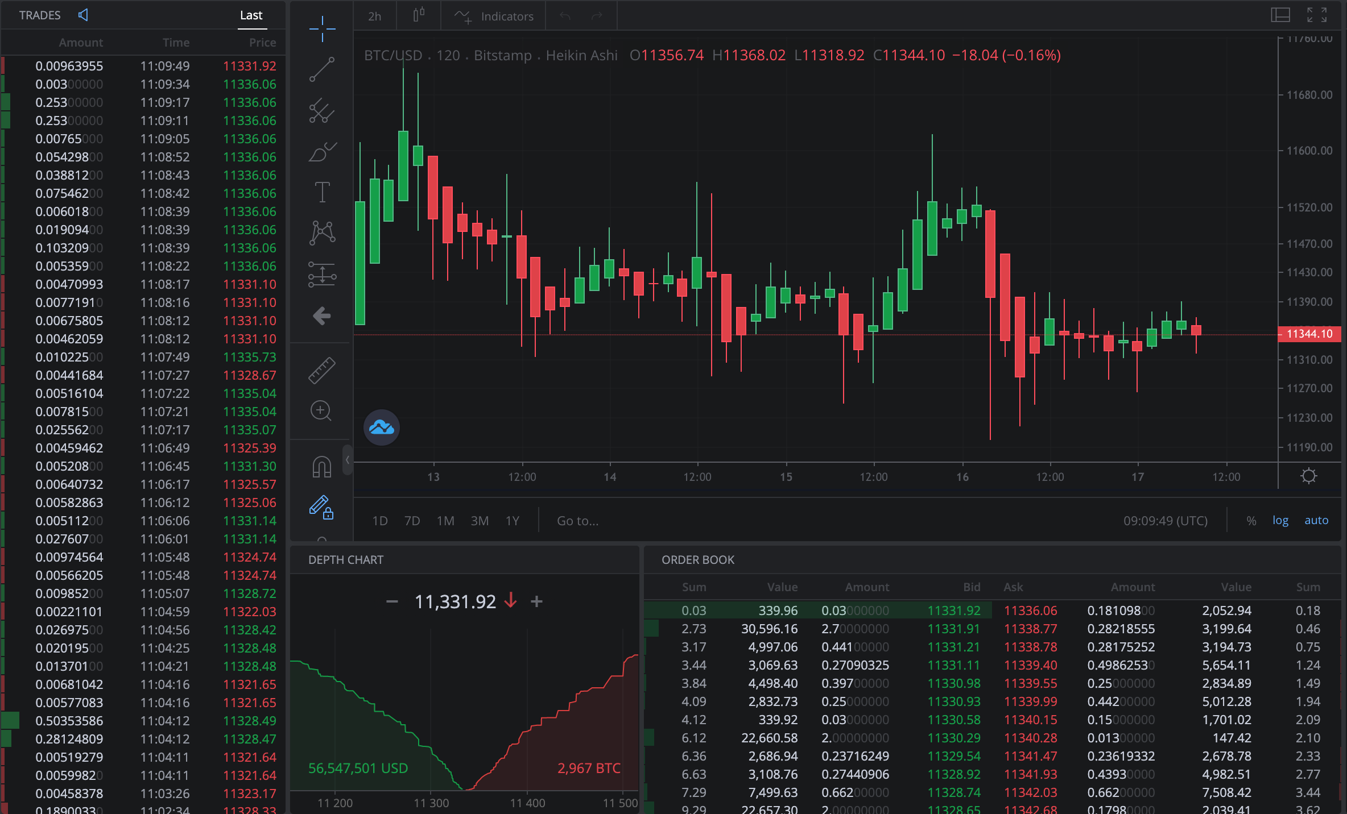The image size is (1347, 814).
Task: Open the Indicators menu
Action: (494, 16)
